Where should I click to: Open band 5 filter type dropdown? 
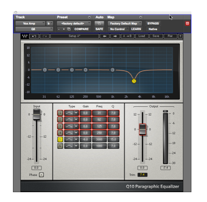click(76, 139)
